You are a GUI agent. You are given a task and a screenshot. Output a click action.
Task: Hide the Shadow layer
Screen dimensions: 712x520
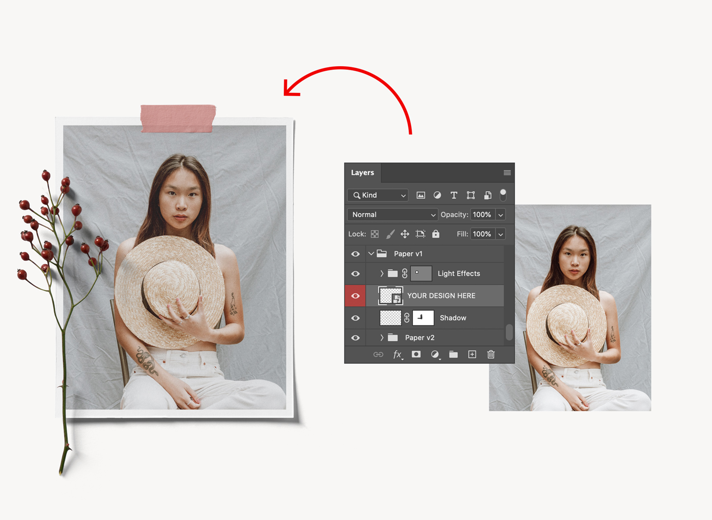click(355, 318)
